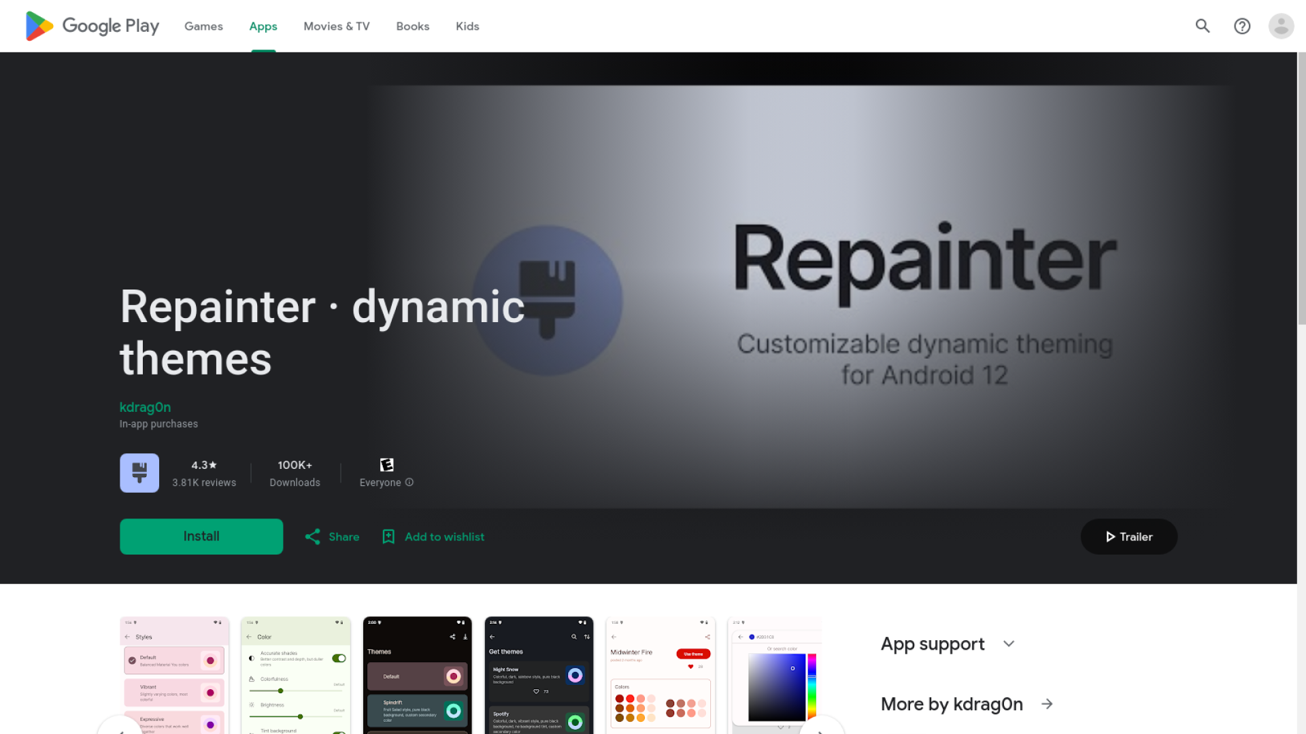Click the Add to wishlist bookmark icon
1306x734 pixels.
[388, 537]
